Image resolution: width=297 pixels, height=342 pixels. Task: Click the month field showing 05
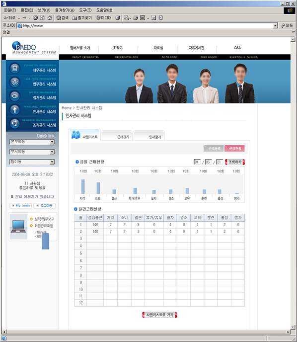pos(208,162)
